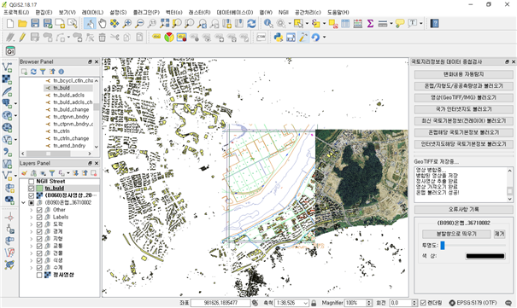Toggle the 수계 group checkbox
The width and height of the screenshot is (517, 308).
39,268
